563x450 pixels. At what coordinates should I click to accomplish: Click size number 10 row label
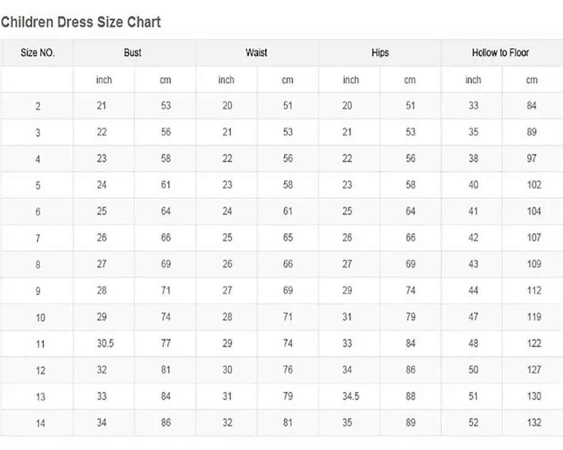coord(40,318)
